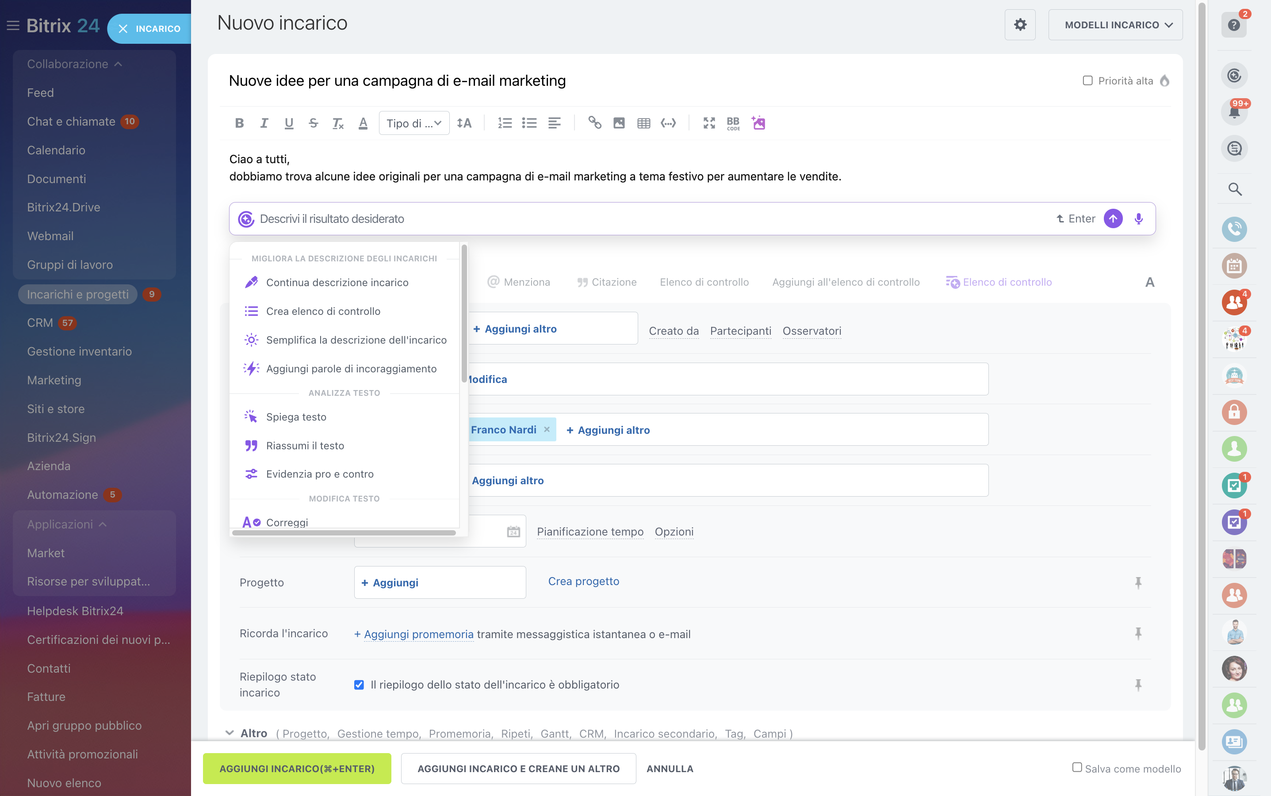Insert code block snippet
1271x796 pixels.
[668, 123]
